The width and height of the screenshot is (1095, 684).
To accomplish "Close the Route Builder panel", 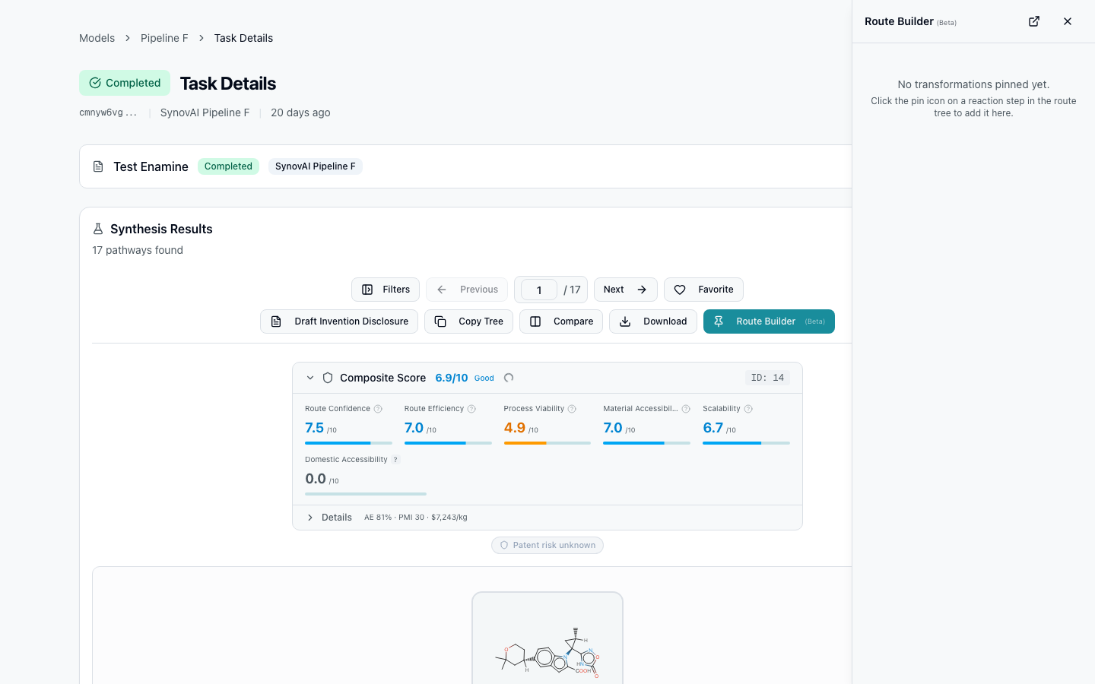I will click(x=1068, y=21).
